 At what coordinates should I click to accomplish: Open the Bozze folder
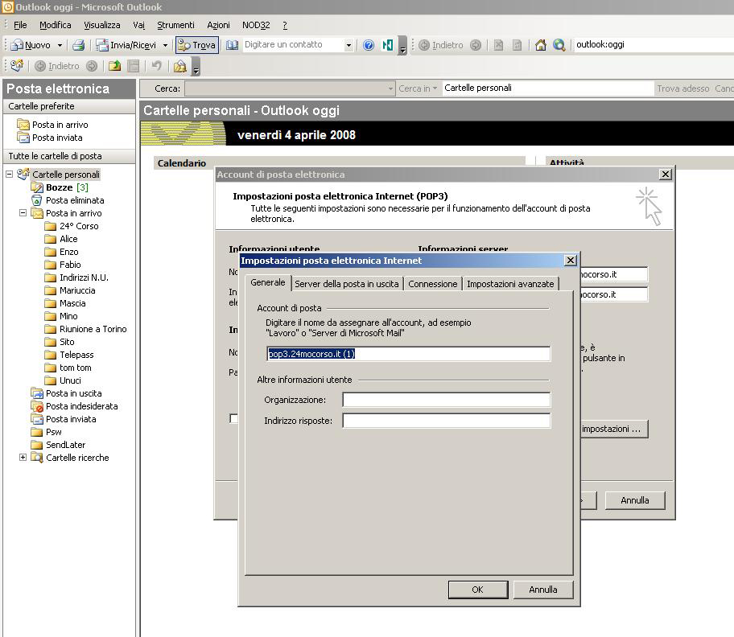point(59,187)
